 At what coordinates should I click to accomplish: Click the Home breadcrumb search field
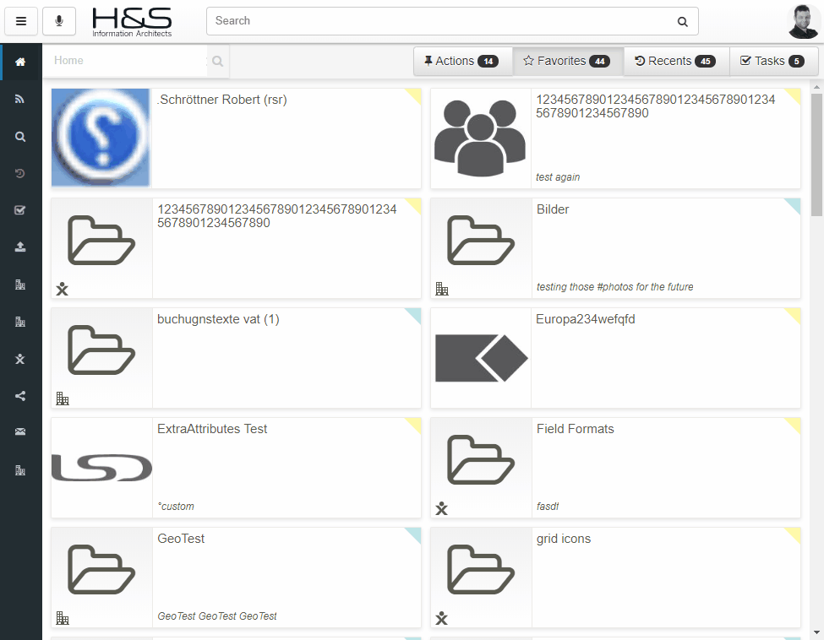[127, 61]
